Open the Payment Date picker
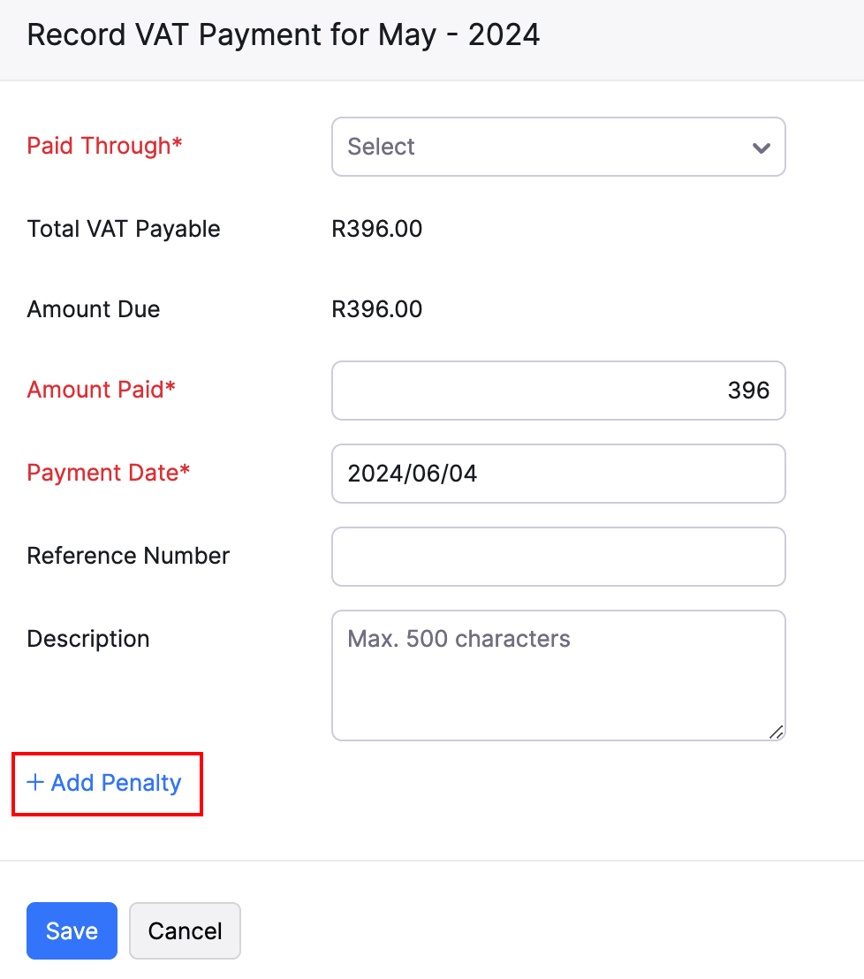This screenshot has width=864, height=979. click(558, 474)
